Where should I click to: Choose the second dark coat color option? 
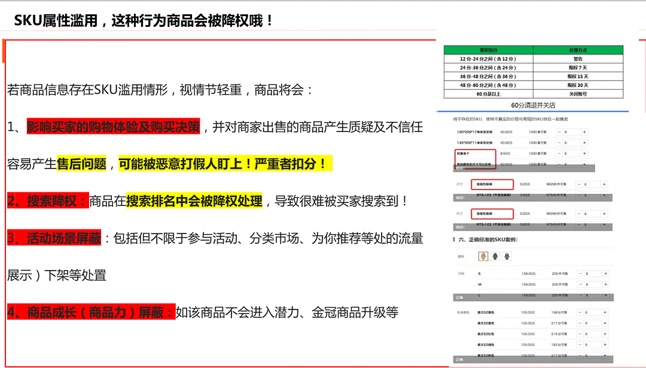coord(495,256)
